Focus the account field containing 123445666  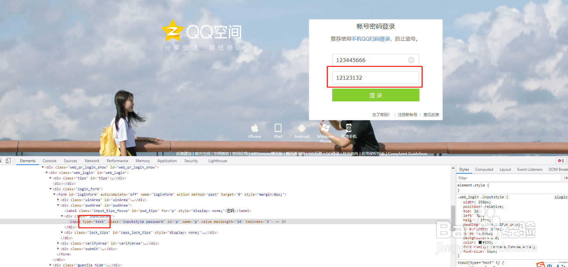375,60
